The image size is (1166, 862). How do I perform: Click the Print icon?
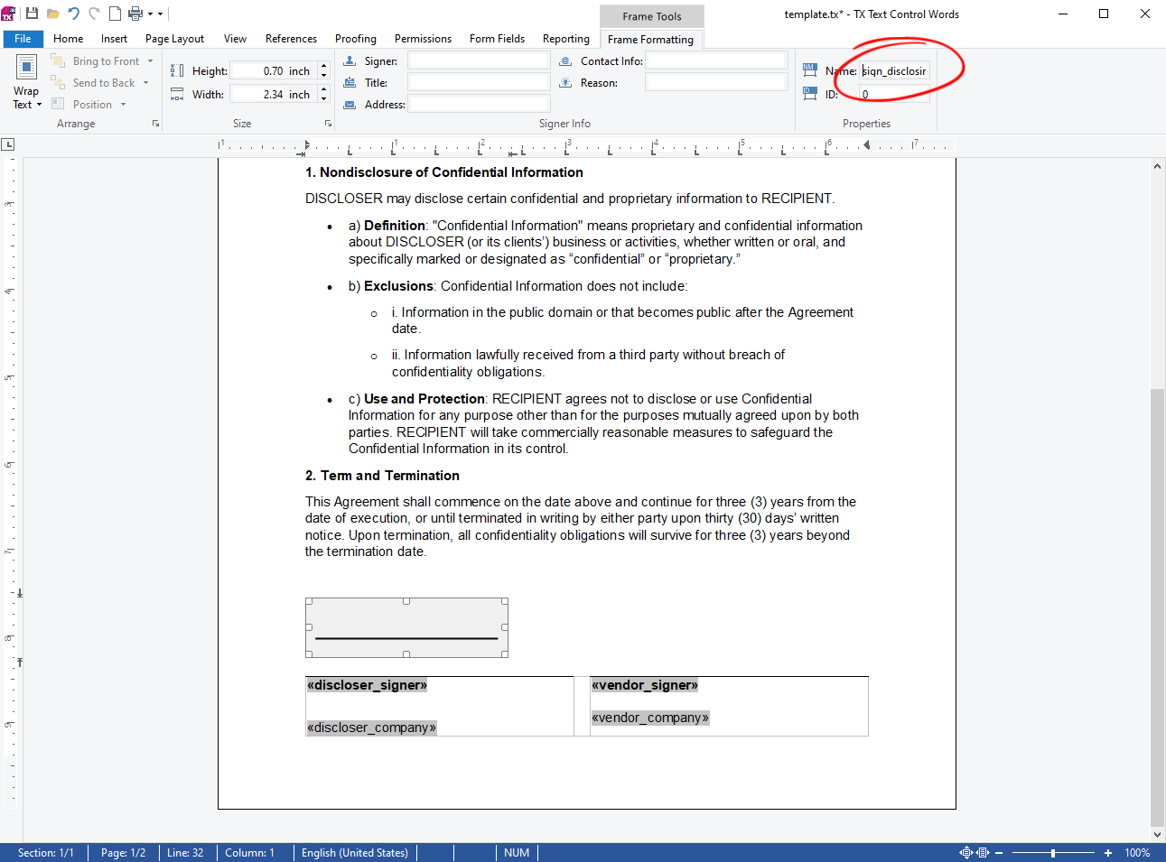[135, 14]
